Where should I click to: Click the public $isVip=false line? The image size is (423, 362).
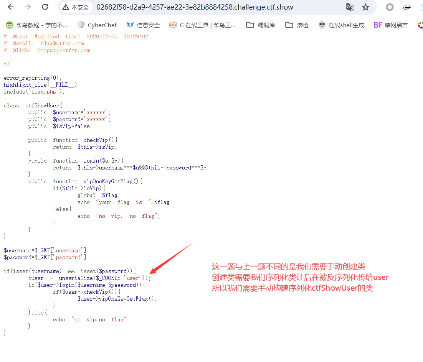point(60,126)
